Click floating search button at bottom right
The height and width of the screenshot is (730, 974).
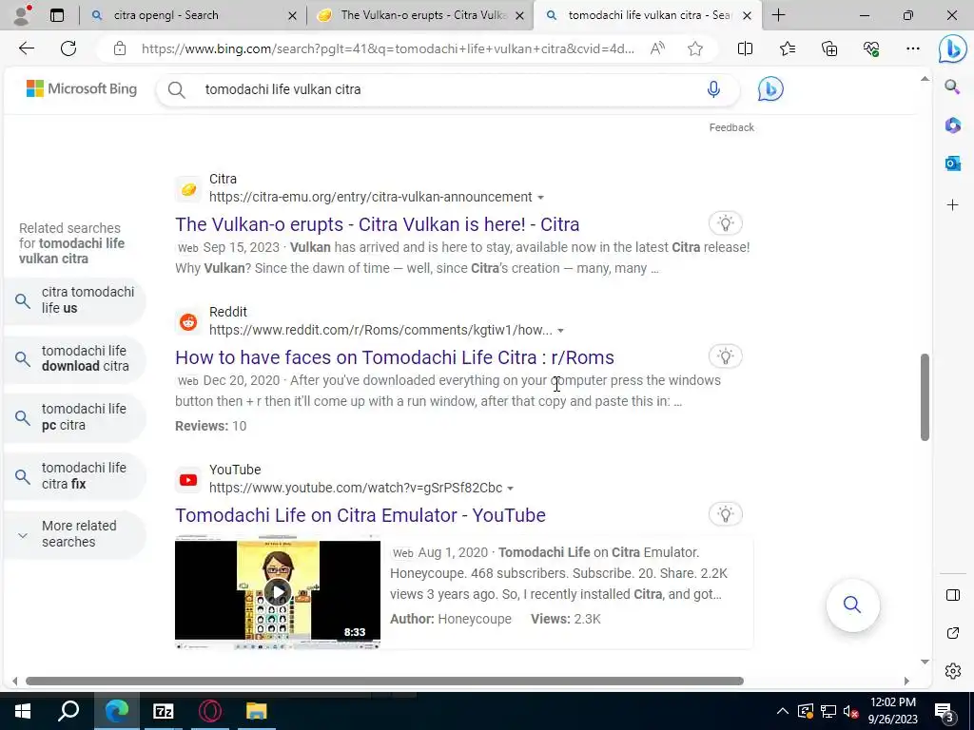(852, 605)
